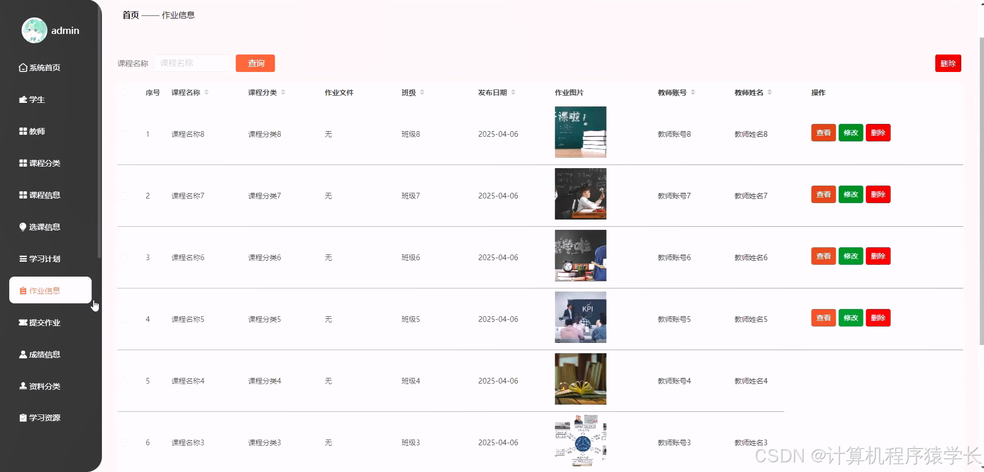The width and height of the screenshot is (984, 472).
Task: Check the row for 课程名称3
Action: coord(124,443)
